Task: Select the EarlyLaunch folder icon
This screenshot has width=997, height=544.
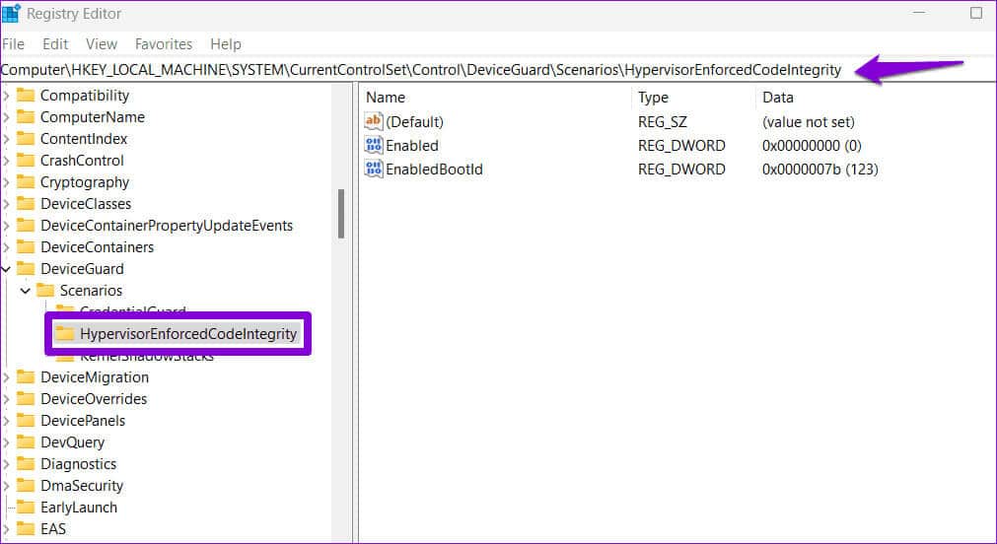Action: pyautogui.click(x=26, y=508)
